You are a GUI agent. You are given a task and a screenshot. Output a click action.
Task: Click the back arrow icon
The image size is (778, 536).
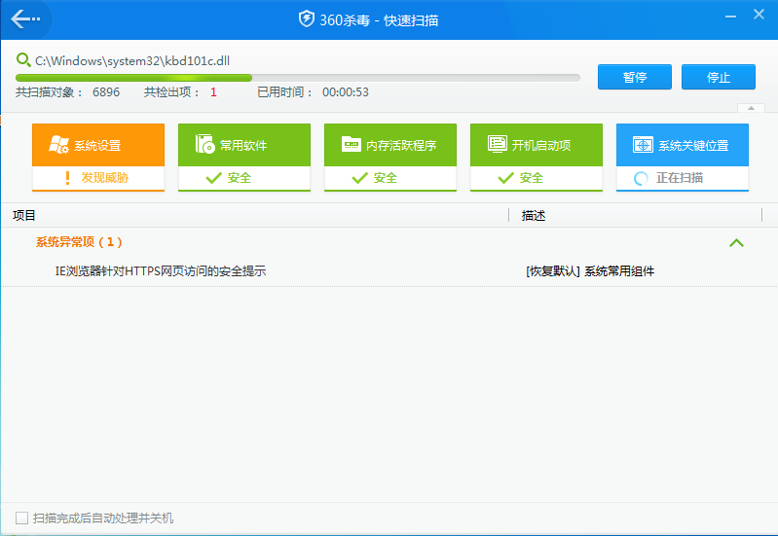click(x=25, y=19)
